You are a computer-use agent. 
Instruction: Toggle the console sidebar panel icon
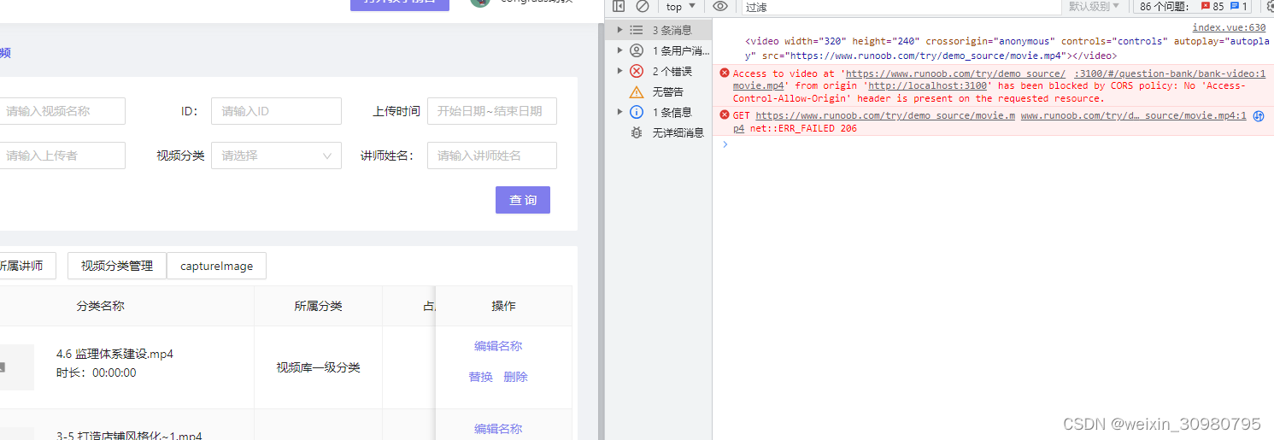click(x=619, y=6)
